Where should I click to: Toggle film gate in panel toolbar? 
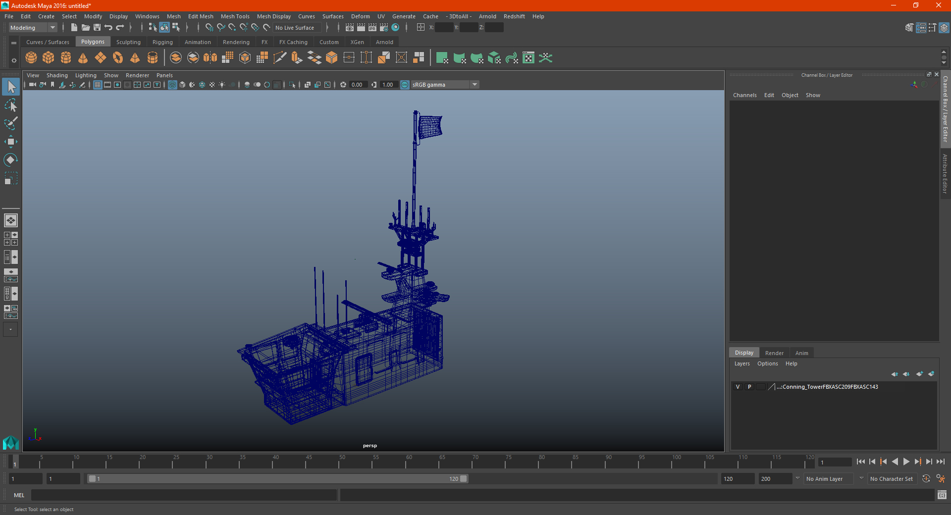click(x=107, y=85)
